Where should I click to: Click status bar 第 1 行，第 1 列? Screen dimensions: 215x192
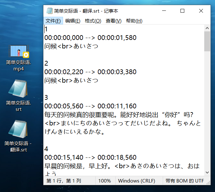pos(64,181)
